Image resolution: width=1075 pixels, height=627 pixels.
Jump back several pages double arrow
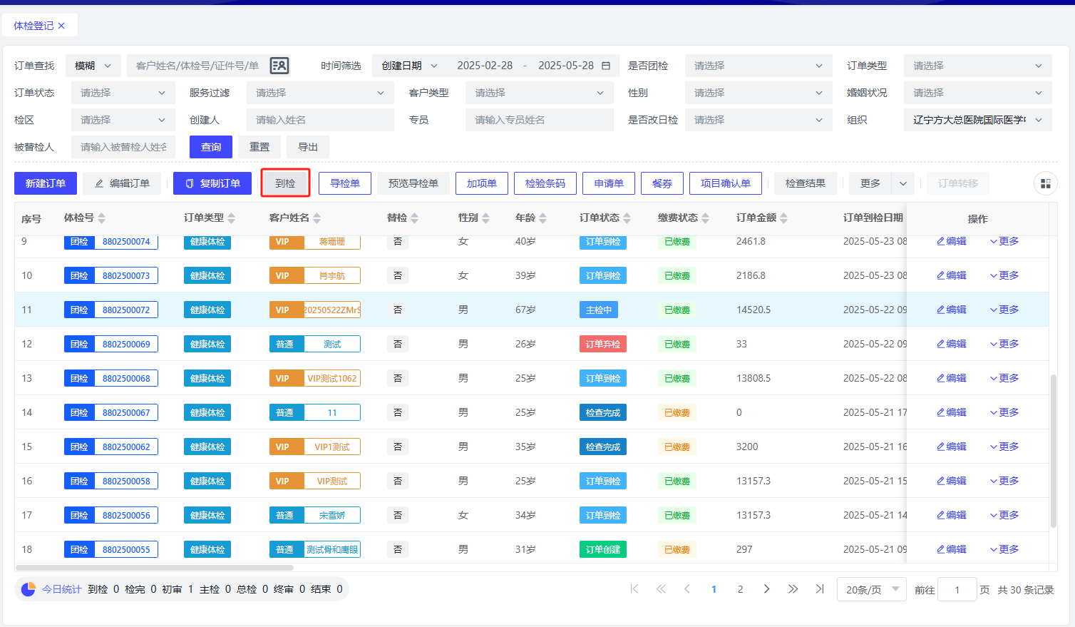(661, 589)
